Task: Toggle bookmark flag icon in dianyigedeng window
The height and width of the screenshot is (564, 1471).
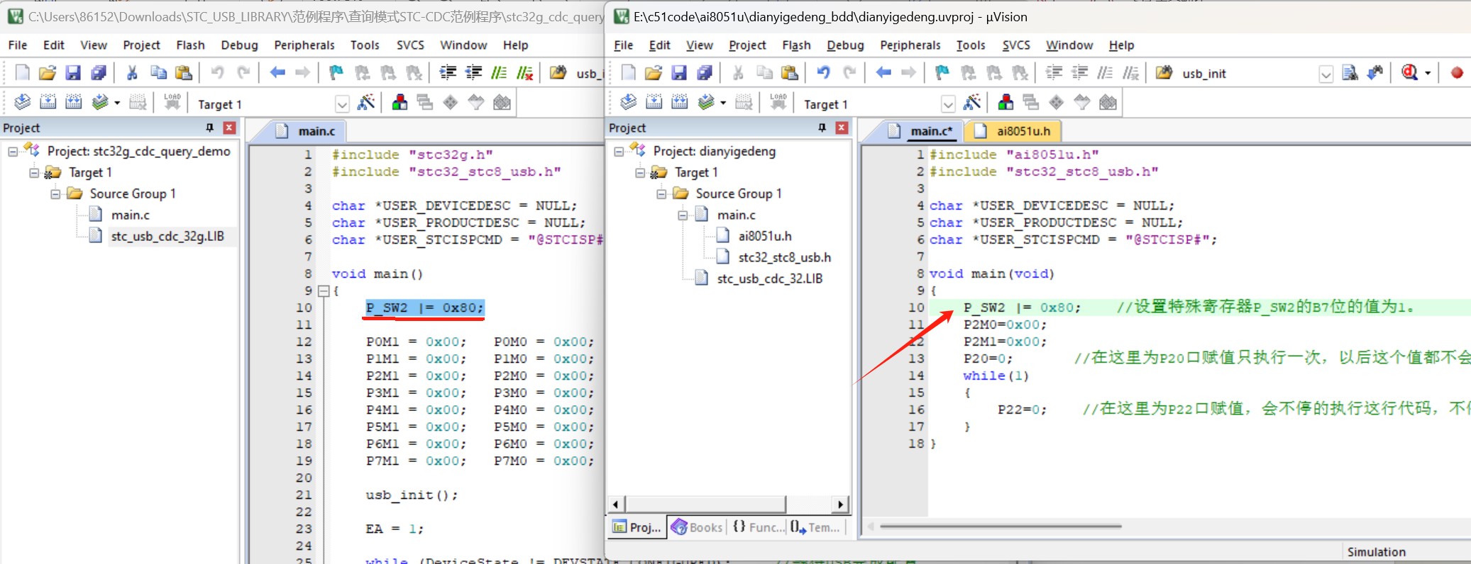Action: click(942, 73)
